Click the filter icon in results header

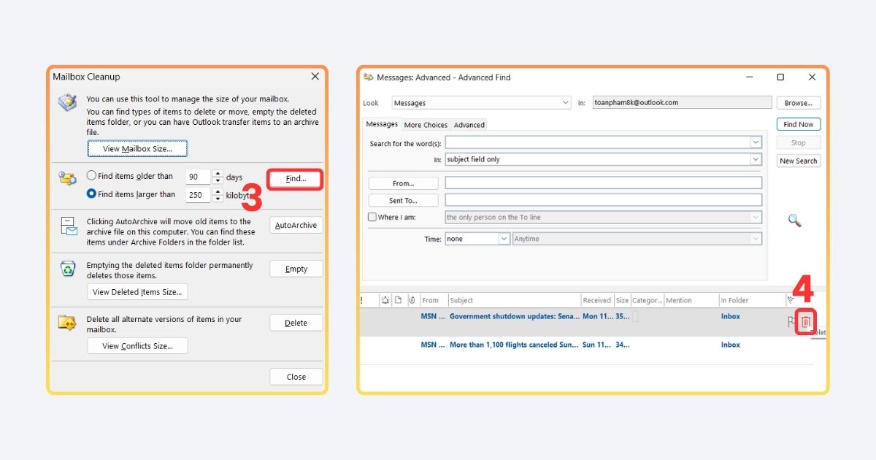pos(790,299)
